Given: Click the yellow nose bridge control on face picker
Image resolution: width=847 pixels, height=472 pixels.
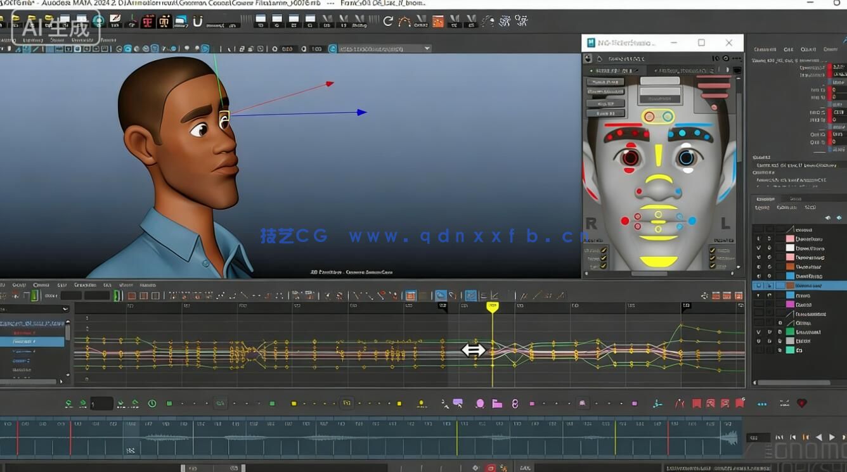Looking at the screenshot, I should 658,155.
